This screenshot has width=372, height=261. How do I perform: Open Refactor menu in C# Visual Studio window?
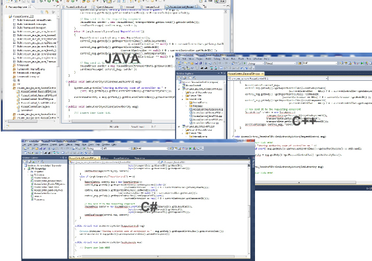tap(44, 145)
